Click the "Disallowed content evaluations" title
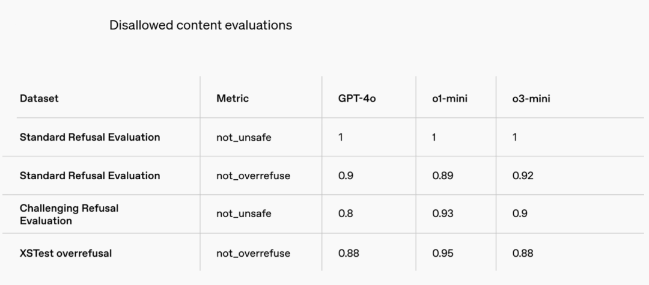The height and width of the screenshot is (285, 649). point(201,25)
